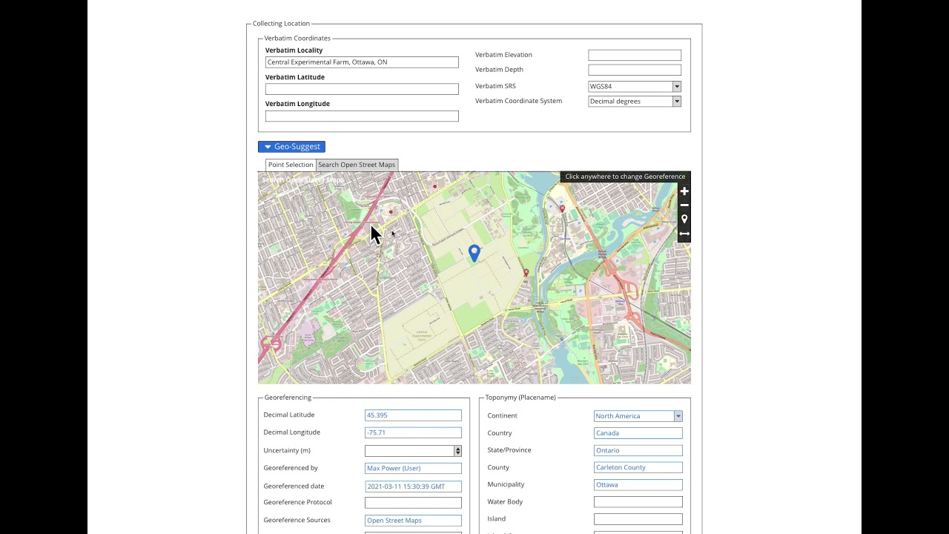The image size is (949, 534).
Task: Edit State/Province field showing Ontario
Action: tap(638, 450)
